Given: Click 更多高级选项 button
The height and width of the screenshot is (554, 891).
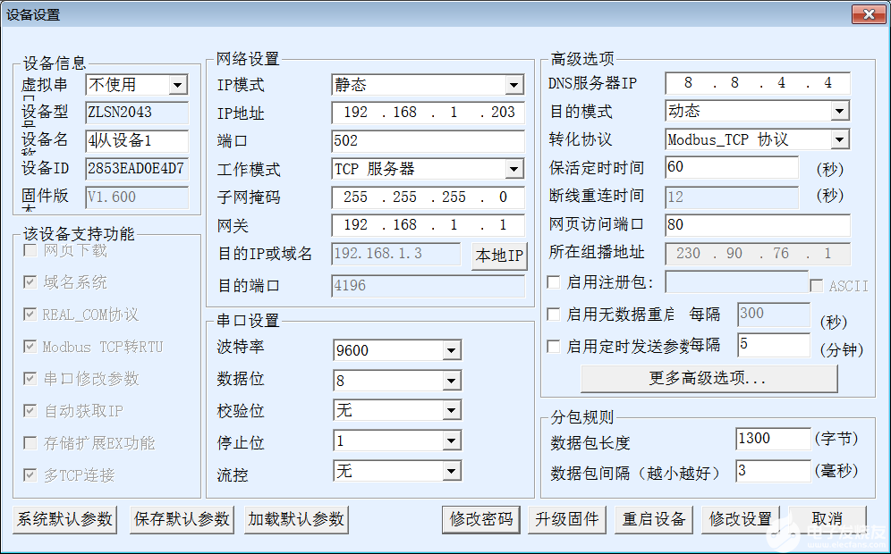Looking at the screenshot, I should click(709, 378).
